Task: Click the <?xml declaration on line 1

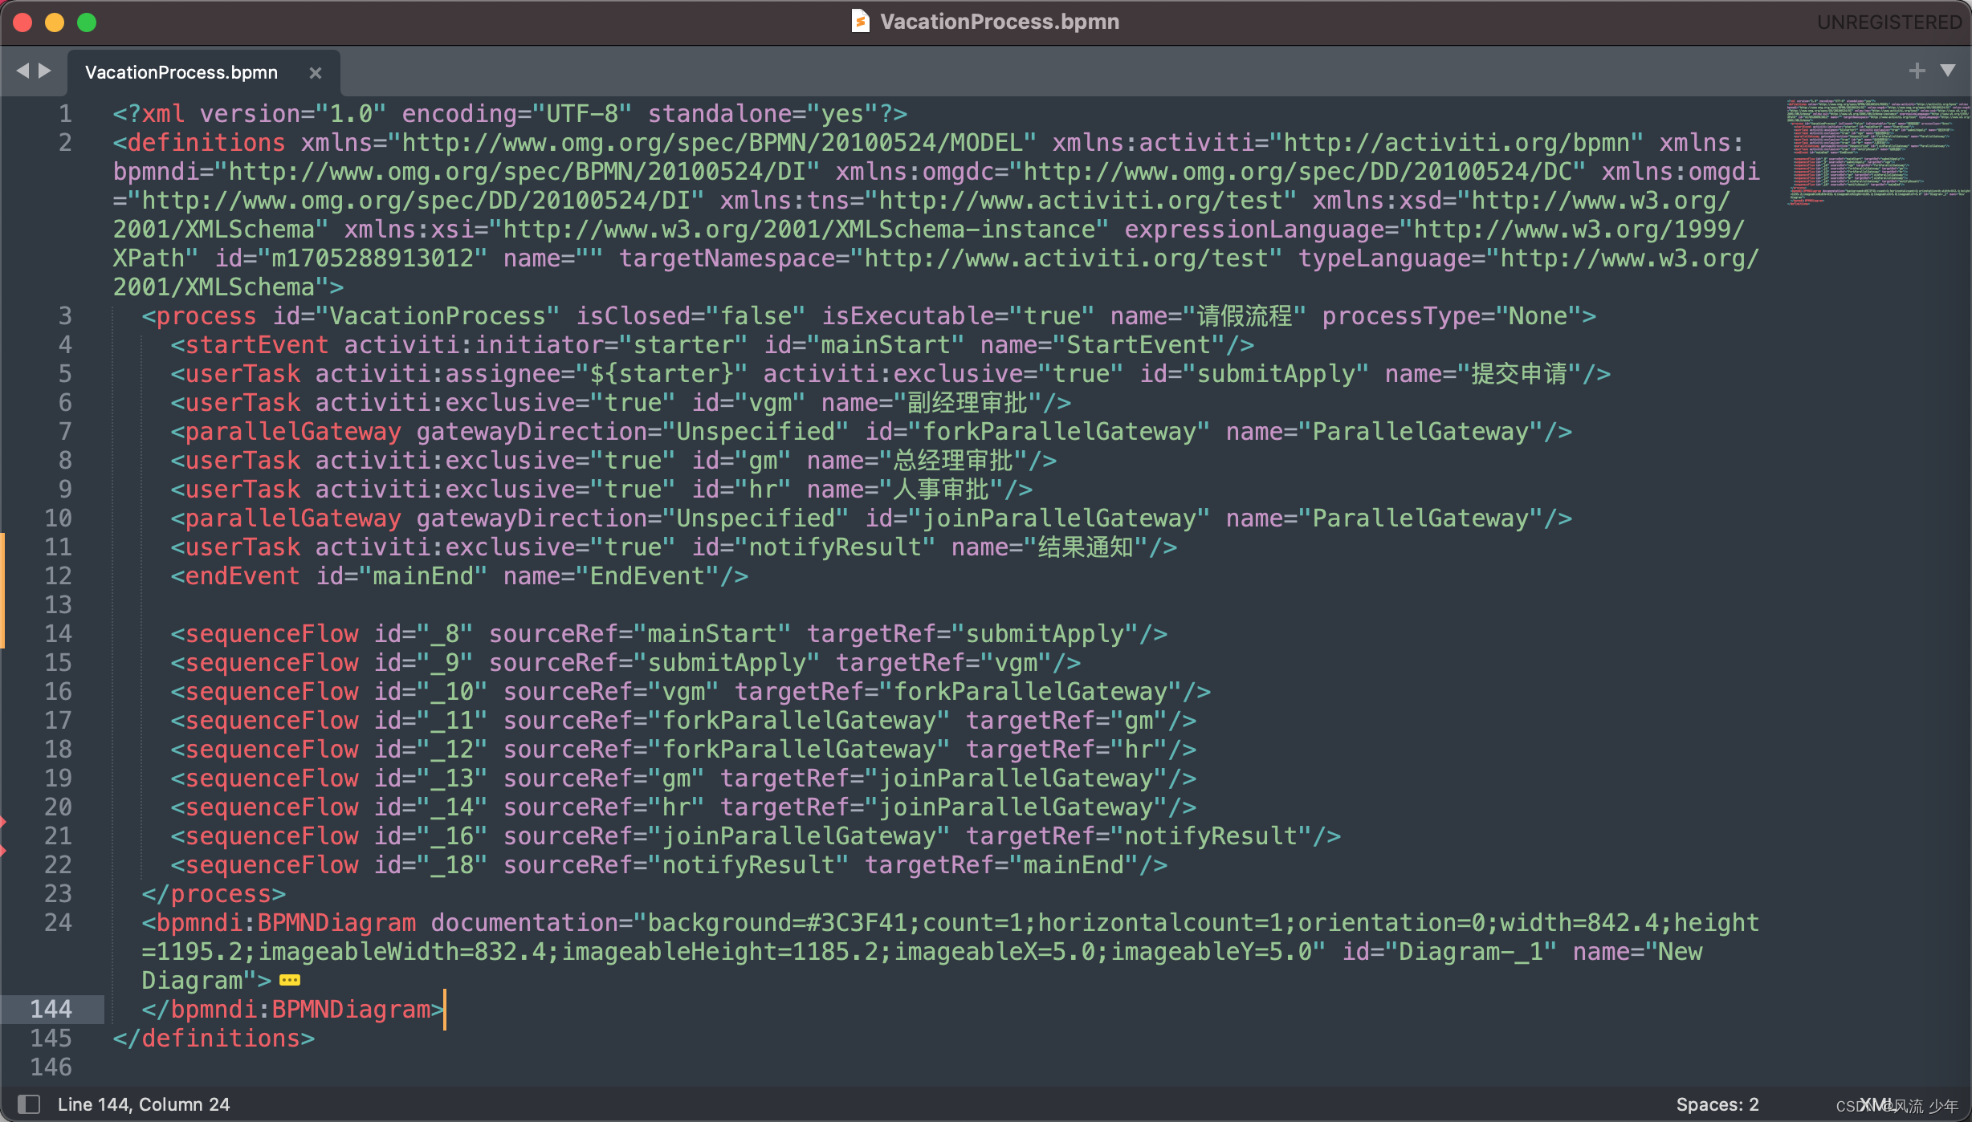Action: click(x=149, y=113)
